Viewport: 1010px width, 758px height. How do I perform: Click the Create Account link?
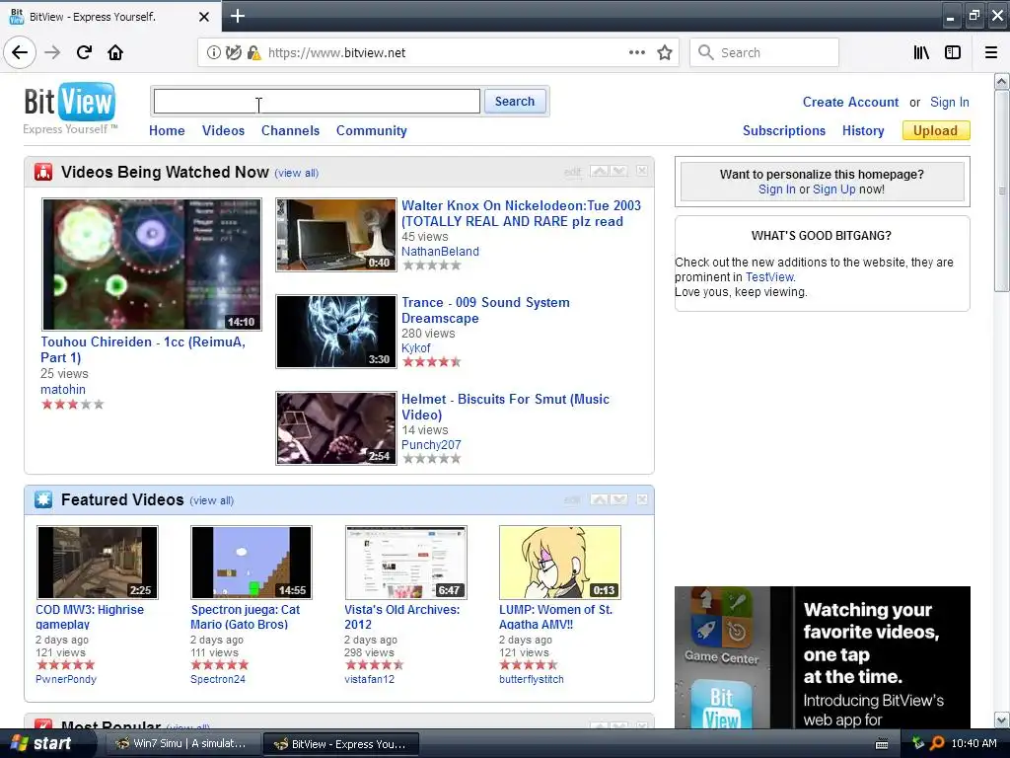click(850, 102)
